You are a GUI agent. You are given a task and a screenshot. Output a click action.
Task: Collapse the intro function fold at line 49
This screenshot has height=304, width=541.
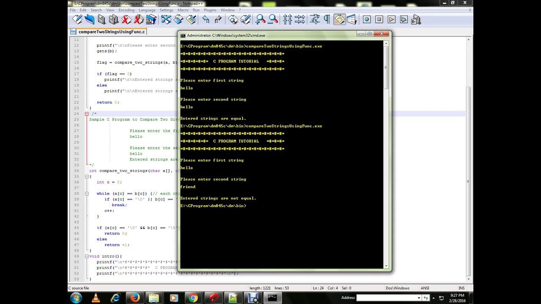tap(87, 256)
